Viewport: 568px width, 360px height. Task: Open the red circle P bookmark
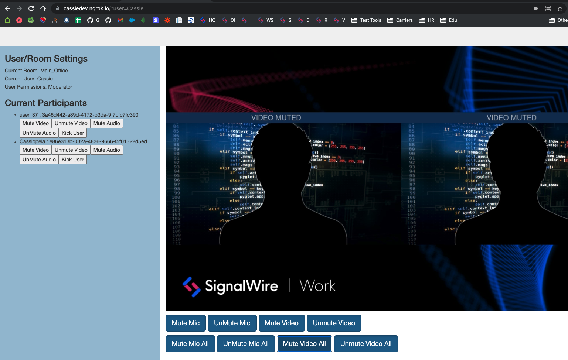click(x=19, y=20)
